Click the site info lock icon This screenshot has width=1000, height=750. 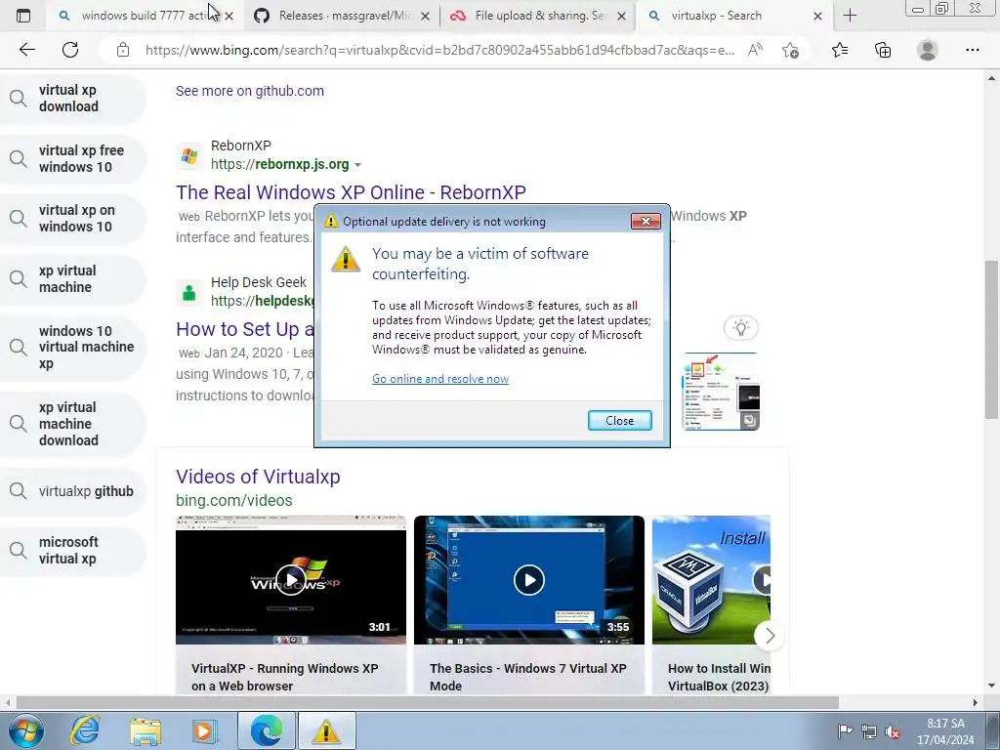[123, 50]
